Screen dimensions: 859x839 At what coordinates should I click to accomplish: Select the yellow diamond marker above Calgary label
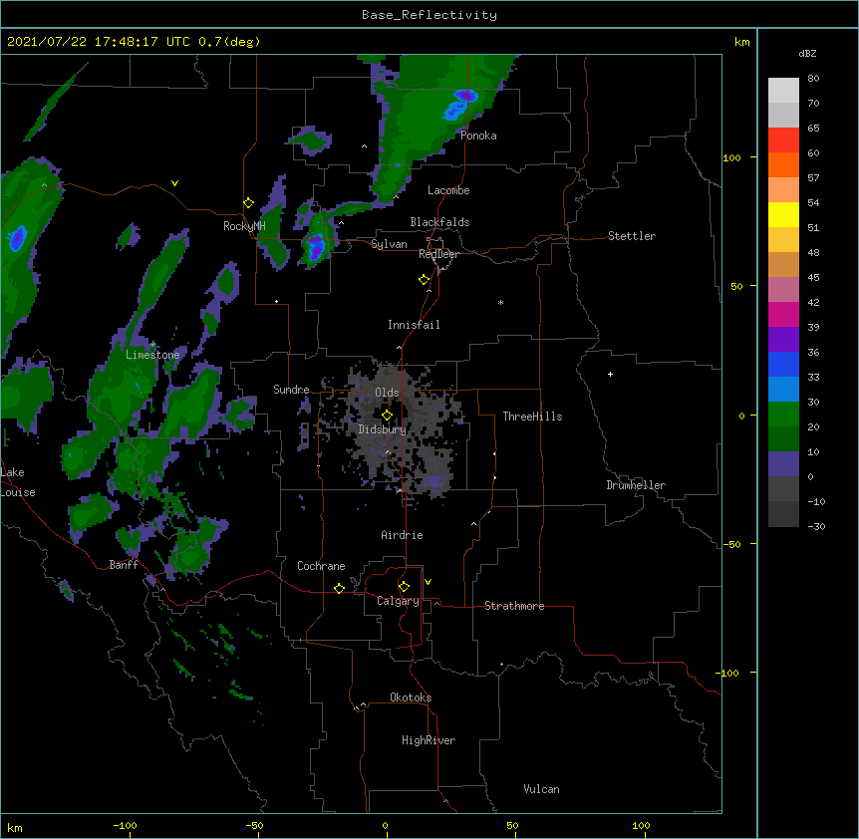404,587
